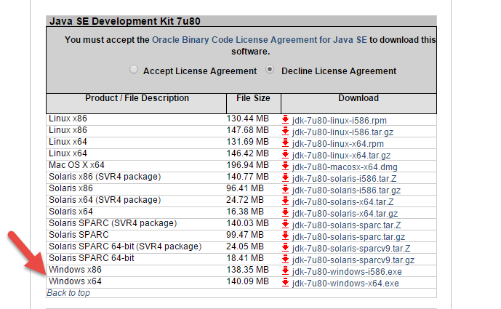
Task: Download the jdk-7u80-linux-x64.rpm file link
Action: pyautogui.click(x=337, y=143)
